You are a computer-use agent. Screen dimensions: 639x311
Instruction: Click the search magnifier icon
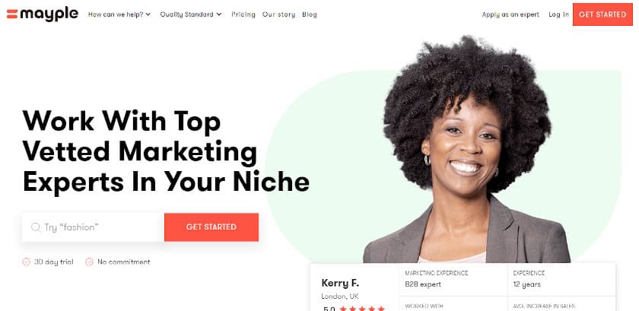click(36, 227)
